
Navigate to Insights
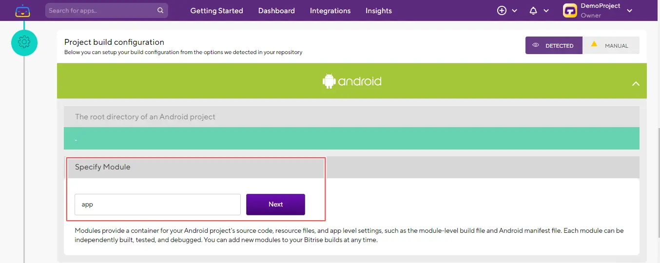tap(378, 11)
